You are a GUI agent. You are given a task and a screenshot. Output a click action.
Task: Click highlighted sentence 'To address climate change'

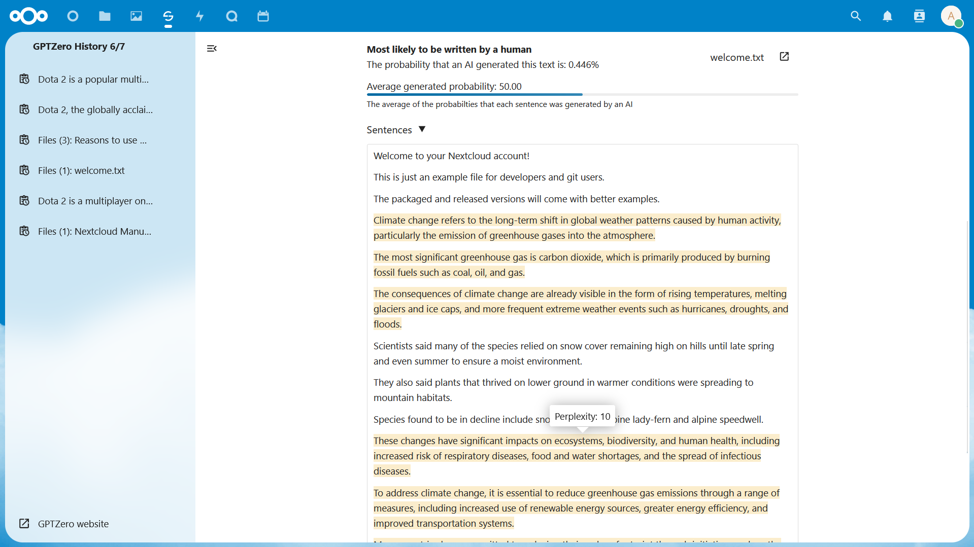point(577,508)
